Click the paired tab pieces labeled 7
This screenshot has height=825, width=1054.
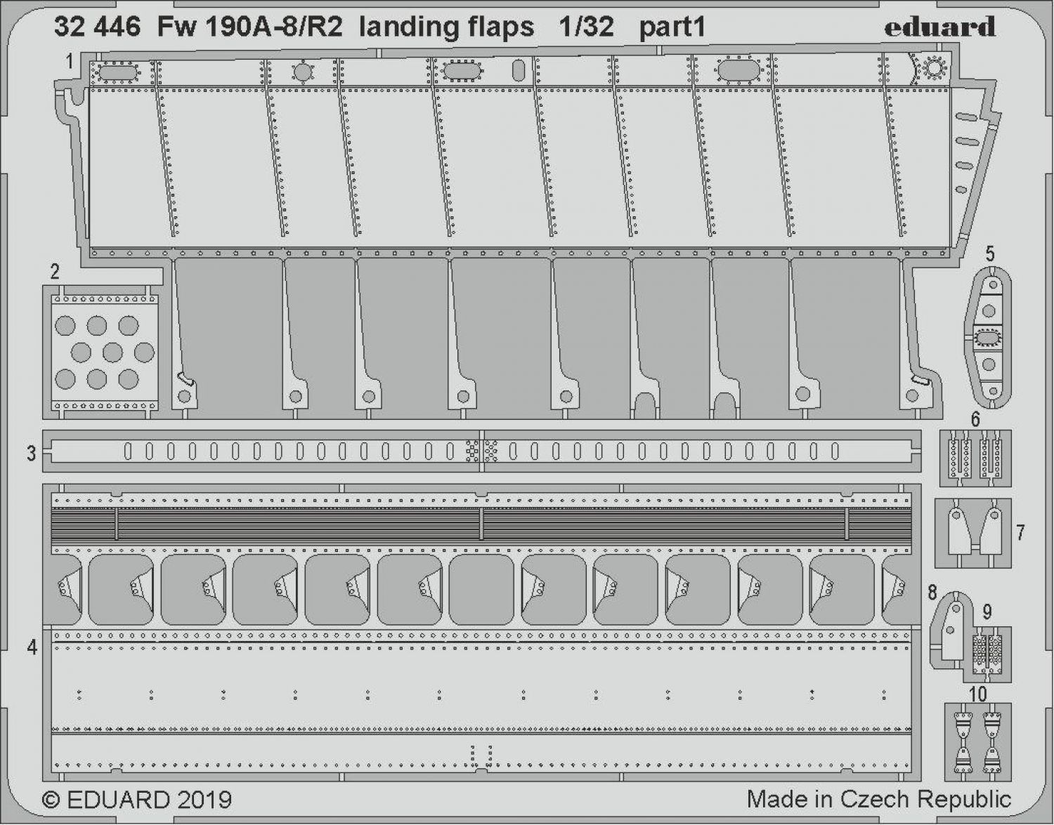(x=973, y=532)
